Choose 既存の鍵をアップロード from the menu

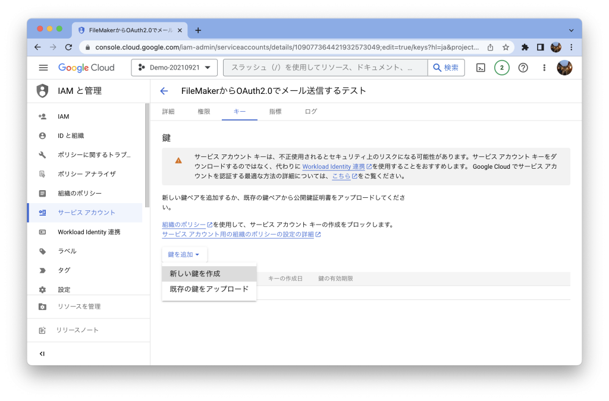[x=209, y=289]
